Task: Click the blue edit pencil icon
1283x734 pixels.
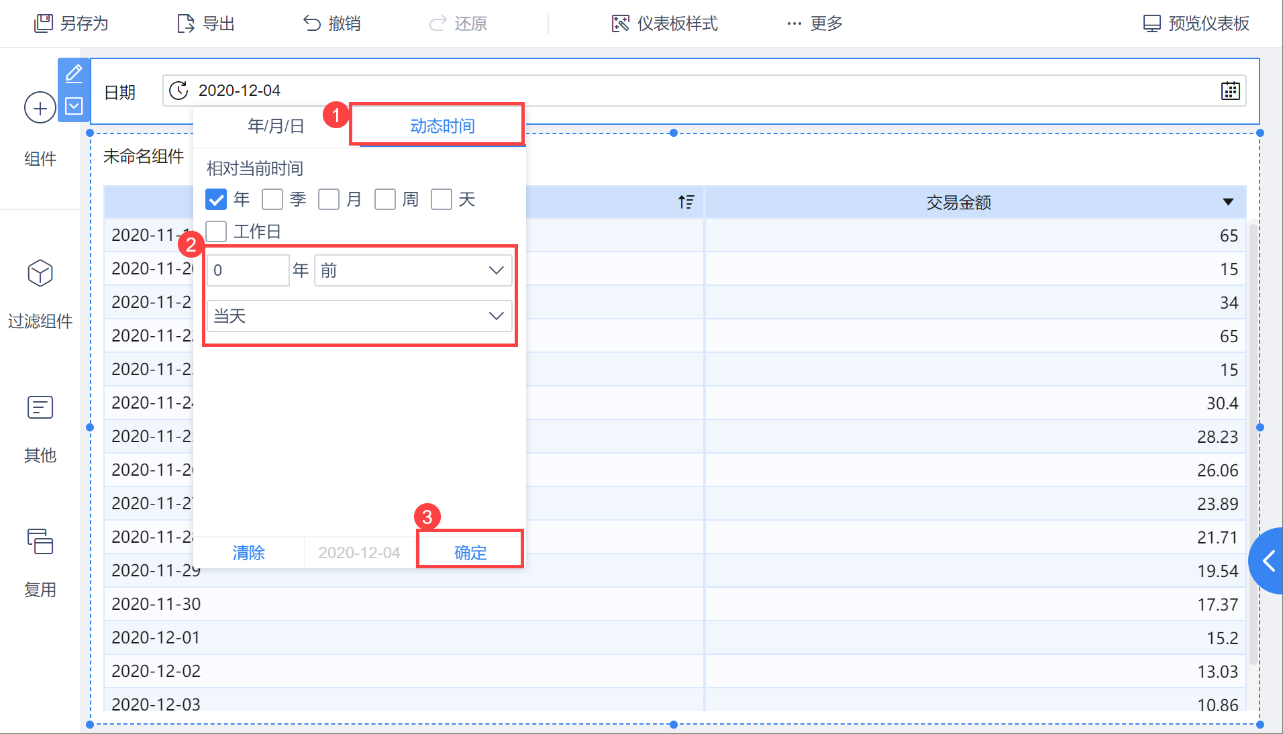Action: point(74,73)
